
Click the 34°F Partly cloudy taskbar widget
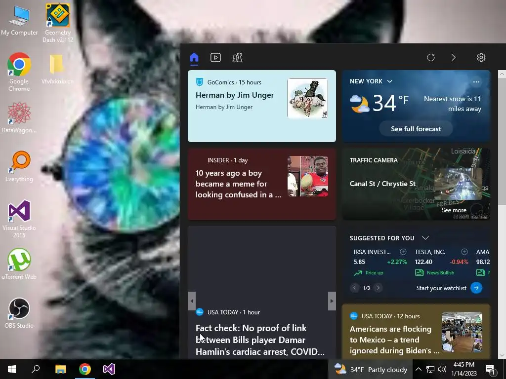pyautogui.click(x=371, y=369)
